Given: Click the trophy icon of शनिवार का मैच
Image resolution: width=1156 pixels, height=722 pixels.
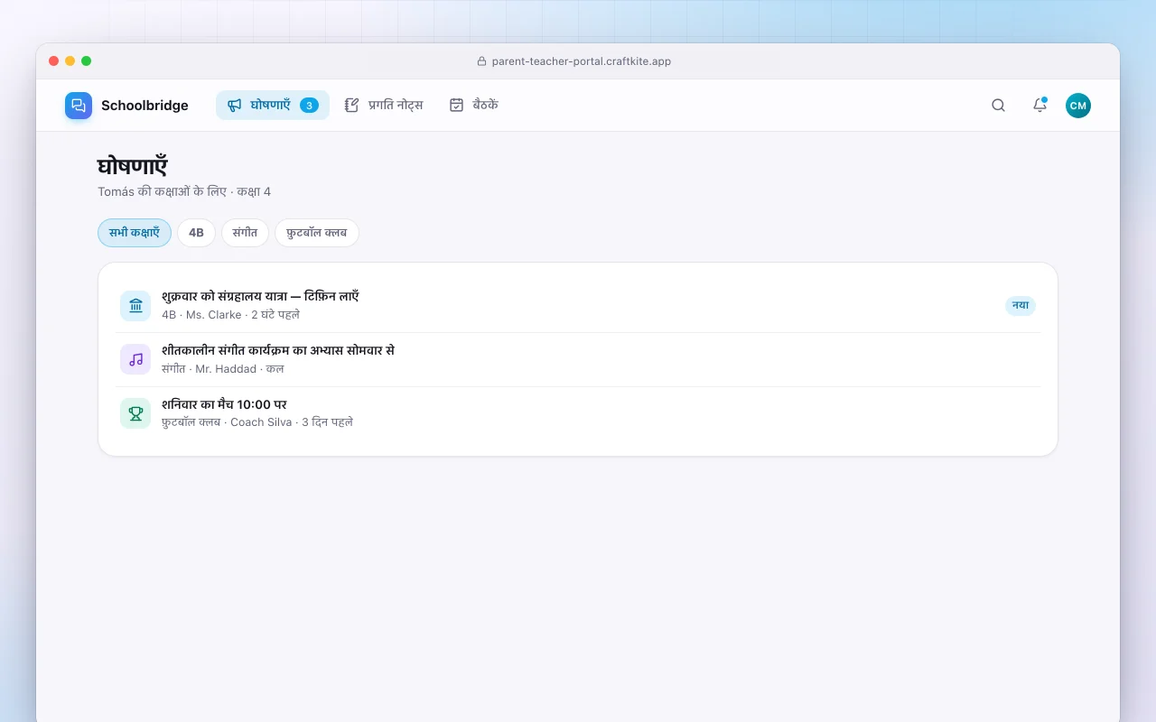Looking at the screenshot, I should click(x=135, y=414).
